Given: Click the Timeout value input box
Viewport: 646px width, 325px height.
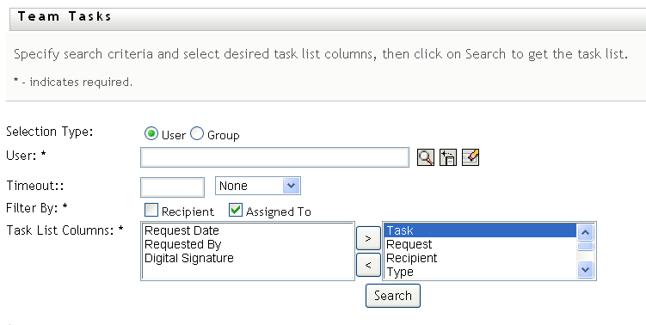Looking at the screenshot, I should coord(173,187).
